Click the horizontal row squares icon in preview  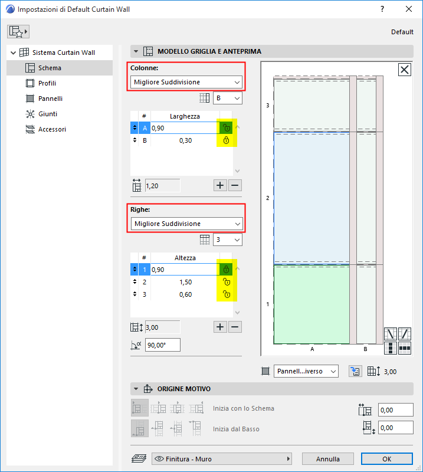[405, 348]
